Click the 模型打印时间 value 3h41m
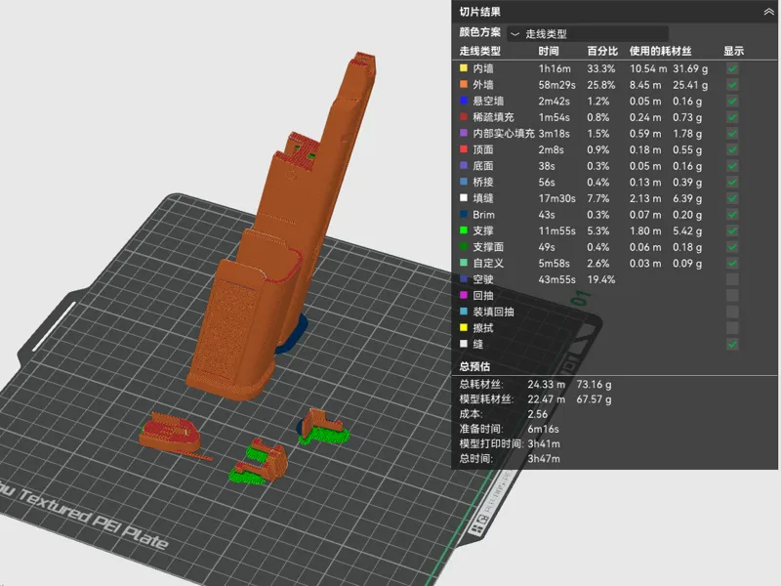This screenshot has width=781, height=586. (x=544, y=444)
